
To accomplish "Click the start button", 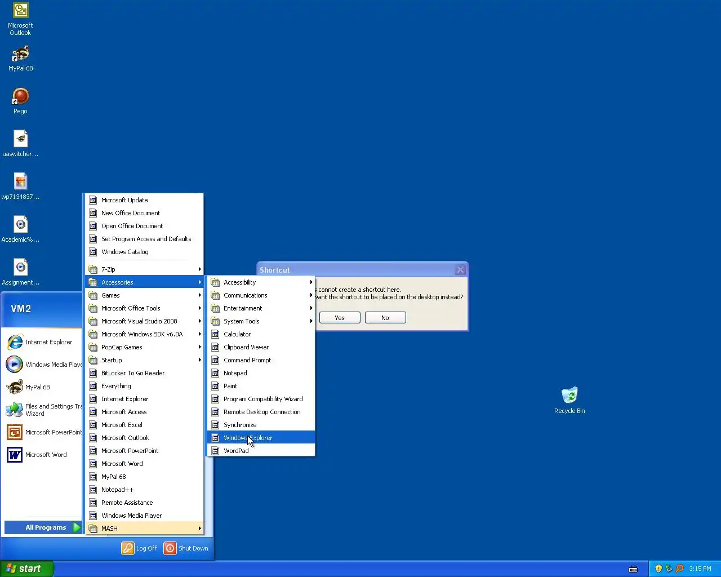I will 27,569.
